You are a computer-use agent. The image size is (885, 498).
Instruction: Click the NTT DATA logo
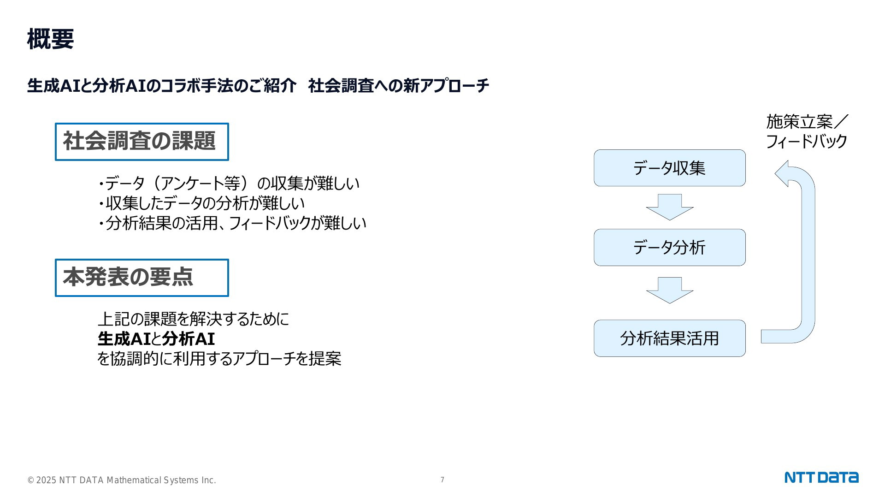pyautogui.click(x=821, y=477)
